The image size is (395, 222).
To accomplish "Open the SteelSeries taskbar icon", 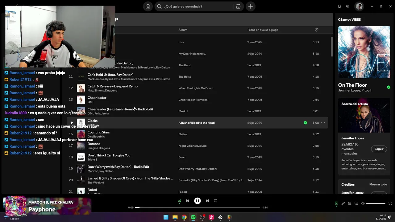I will 220,217.
